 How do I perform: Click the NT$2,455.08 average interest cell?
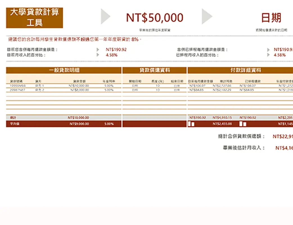pyautogui.click(x=222, y=124)
